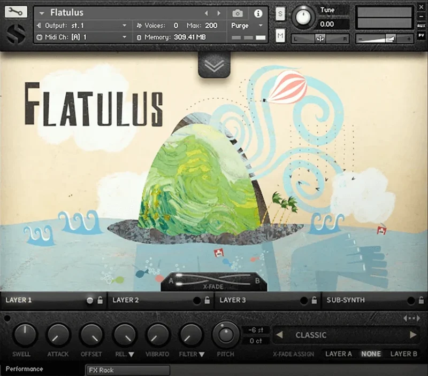The image size is (428, 376).
Task: Toggle the PV button
Action: coord(421,35)
